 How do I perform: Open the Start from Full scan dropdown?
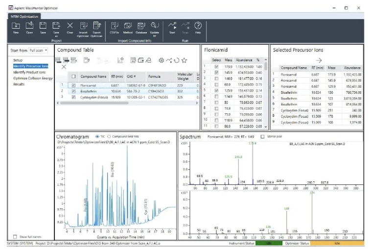click(x=38, y=50)
